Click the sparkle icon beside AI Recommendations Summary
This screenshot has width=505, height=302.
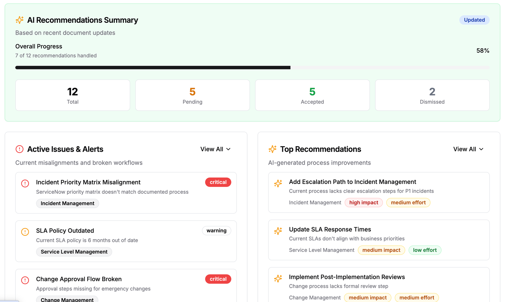click(x=19, y=20)
